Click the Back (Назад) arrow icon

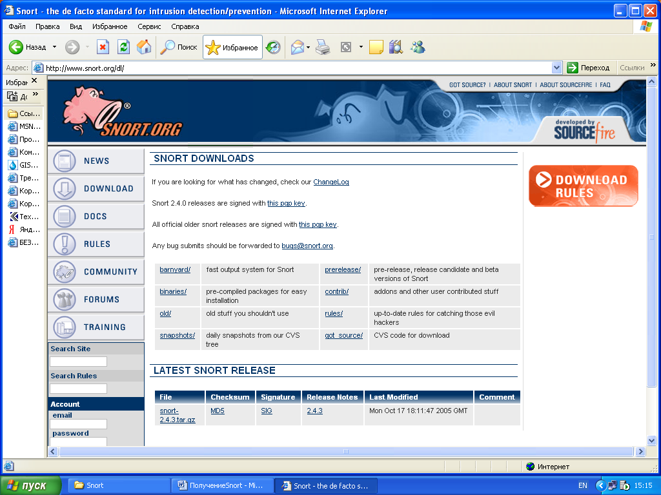coord(16,47)
